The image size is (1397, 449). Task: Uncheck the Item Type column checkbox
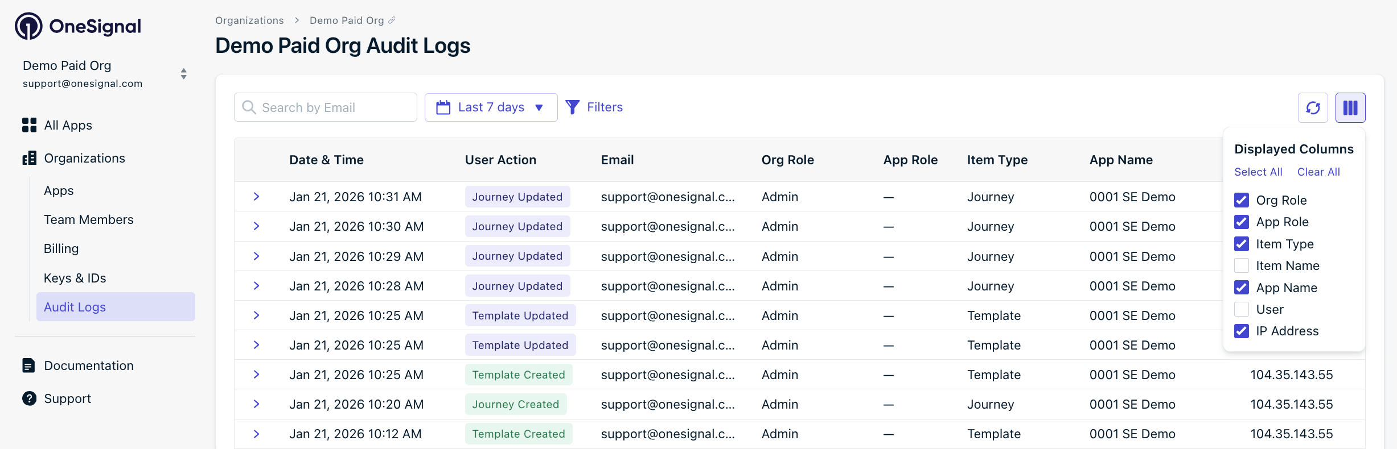1242,244
